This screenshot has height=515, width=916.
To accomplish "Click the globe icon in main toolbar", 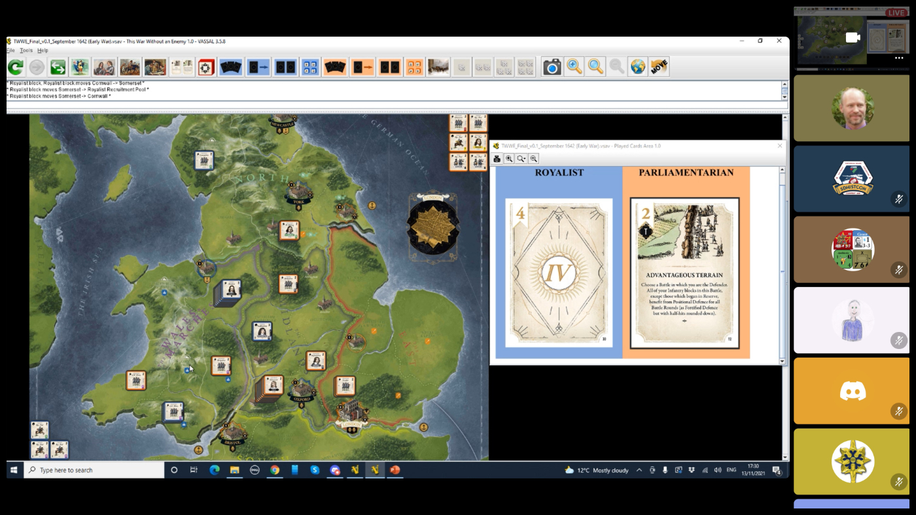I will coord(638,67).
